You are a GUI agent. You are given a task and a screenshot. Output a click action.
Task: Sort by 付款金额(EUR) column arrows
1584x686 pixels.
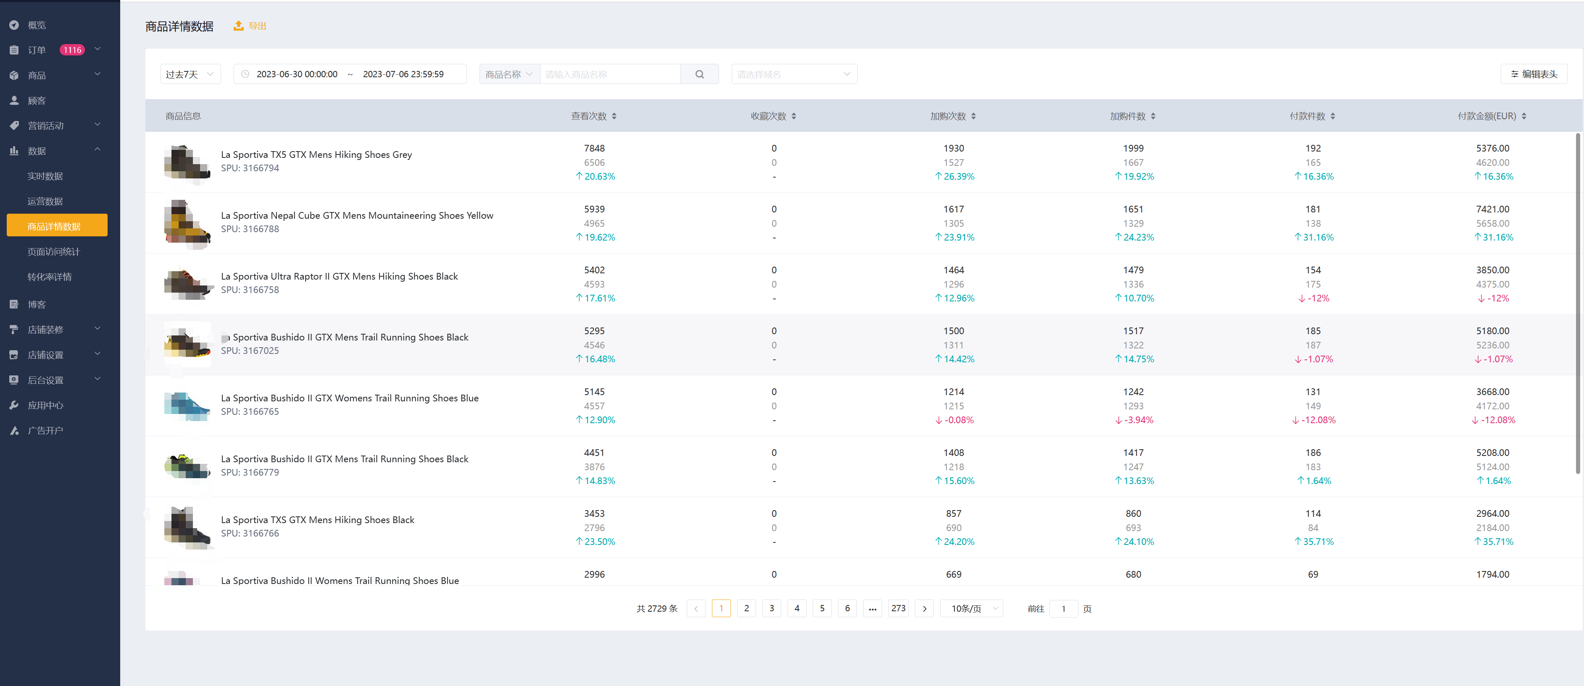pos(1524,116)
